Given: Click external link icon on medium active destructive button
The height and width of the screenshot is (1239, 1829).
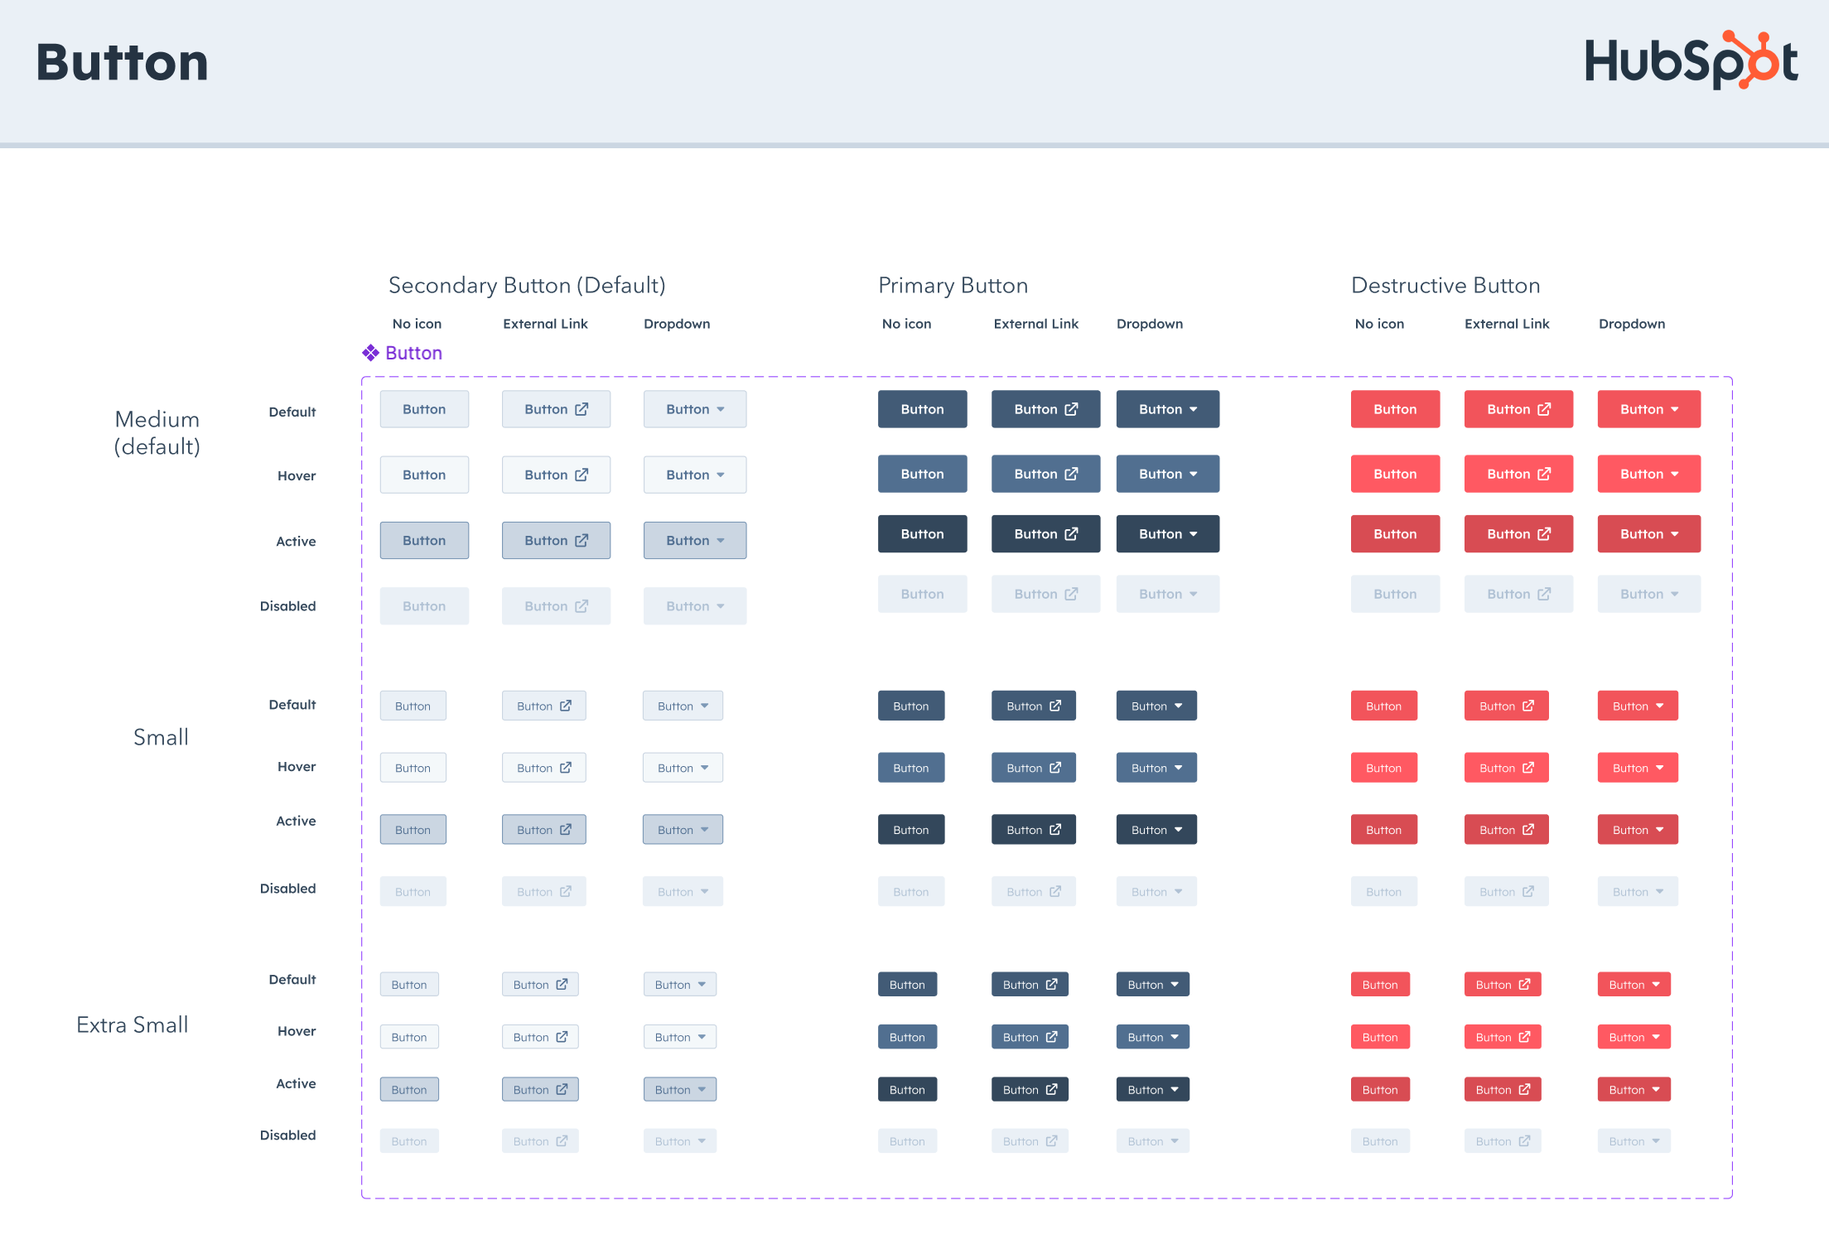Looking at the screenshot, I should (x=1544, y=534).
